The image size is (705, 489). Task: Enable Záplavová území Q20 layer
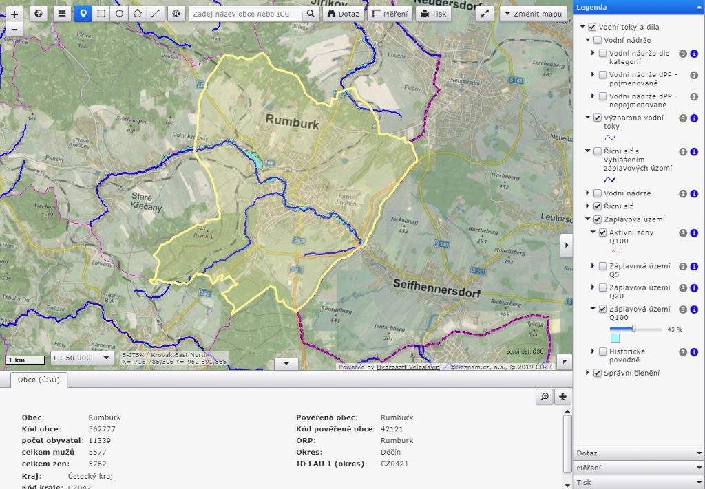tap(603, 288)
